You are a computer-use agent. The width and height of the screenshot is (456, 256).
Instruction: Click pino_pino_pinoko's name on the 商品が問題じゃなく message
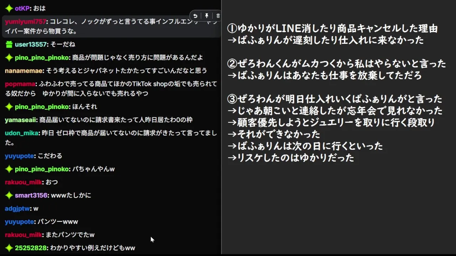coord(42,57)
